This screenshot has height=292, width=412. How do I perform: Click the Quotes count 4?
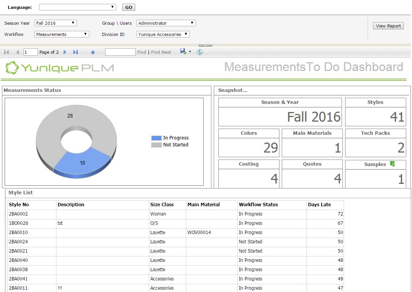pos(338,178)
